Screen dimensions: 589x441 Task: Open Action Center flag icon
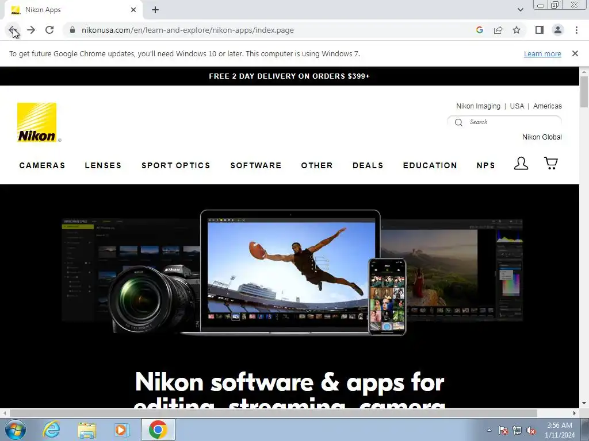click(x=503, y=430)
